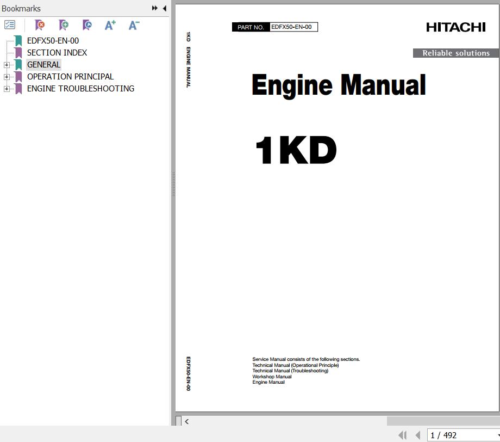Click the PART NO. label on the page

(251, 27)
